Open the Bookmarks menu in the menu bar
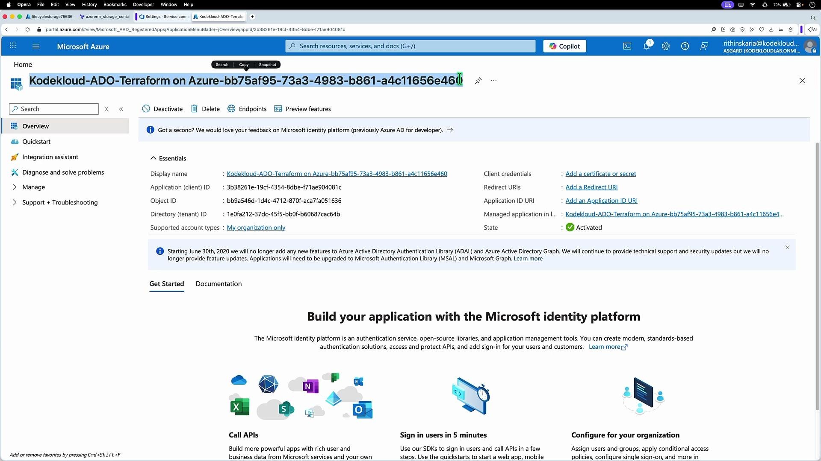The width and height of the screenshot is (821, 461). click(x=115, y=4)
